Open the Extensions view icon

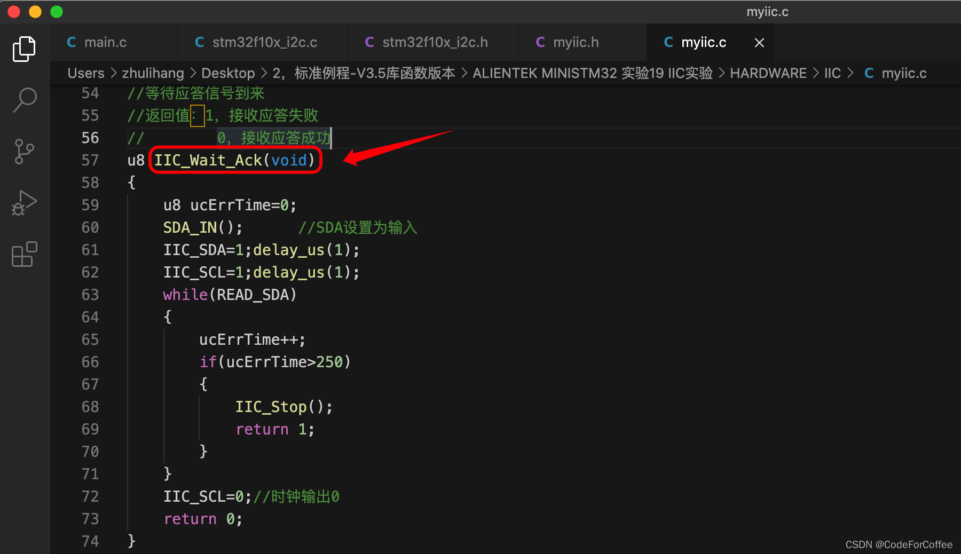click(x=24, y=254)
